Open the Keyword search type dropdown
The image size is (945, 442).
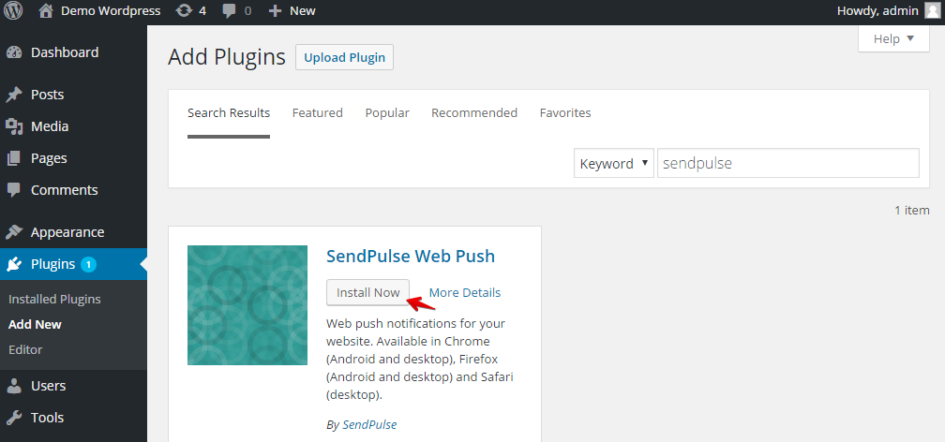[x=613, y=163]
